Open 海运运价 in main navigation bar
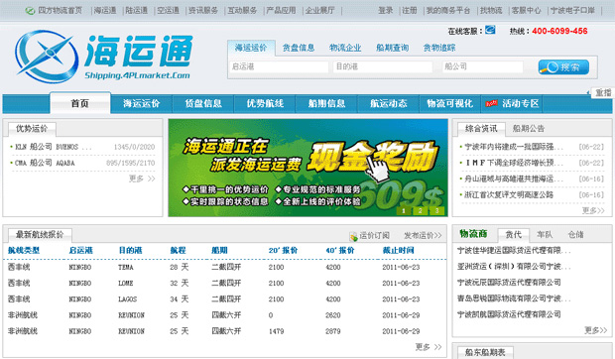This screenshot has height=359, width=615. pos(142,104)
